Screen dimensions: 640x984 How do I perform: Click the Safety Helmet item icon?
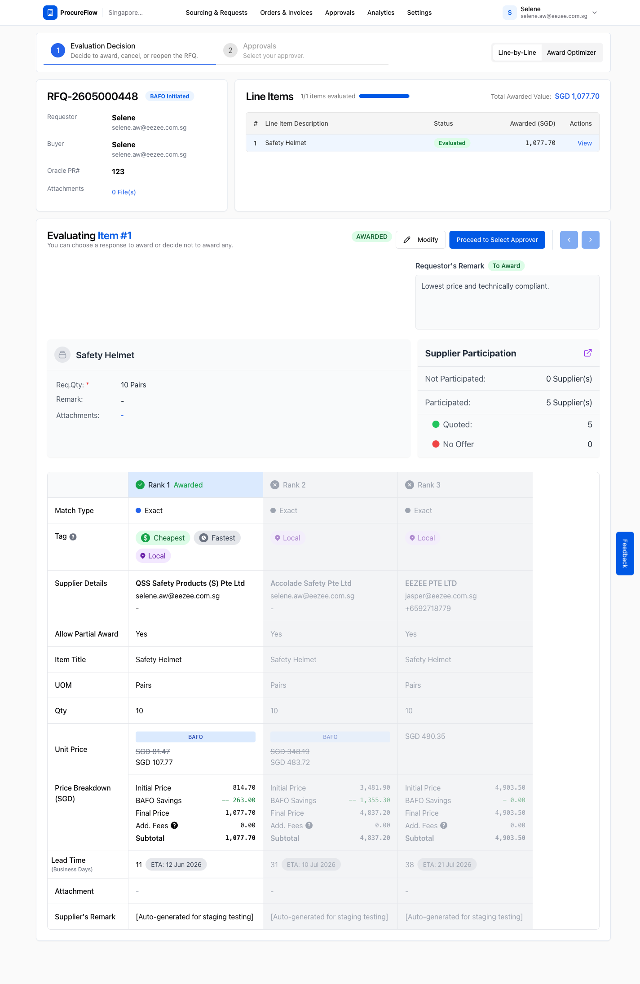[62, 355]
